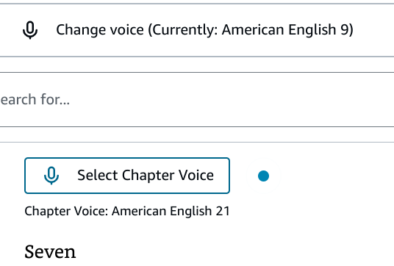Click the 'Chapter Voice:' caption text
This screenshot has height=266, width=394.
(66, 211)
